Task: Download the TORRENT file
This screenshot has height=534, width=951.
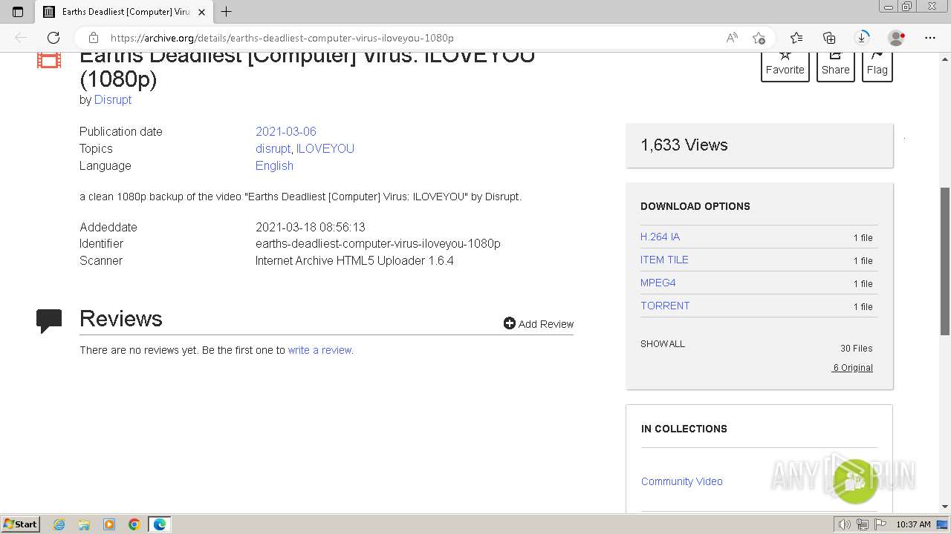Action: [665, 306]
